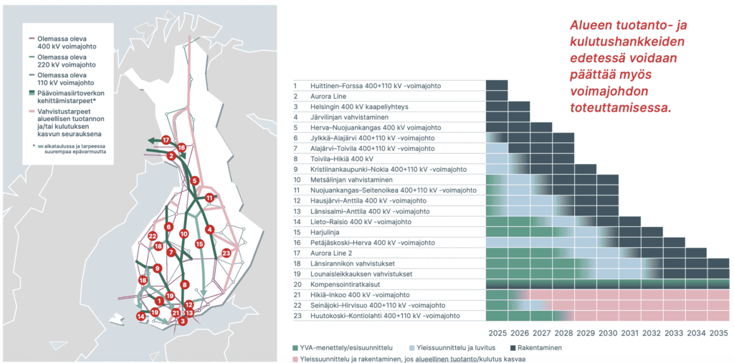Click the 2035 year label
The width and height of the screenshot is (734, 363).
pyautogui.click(x=718, y=333)
